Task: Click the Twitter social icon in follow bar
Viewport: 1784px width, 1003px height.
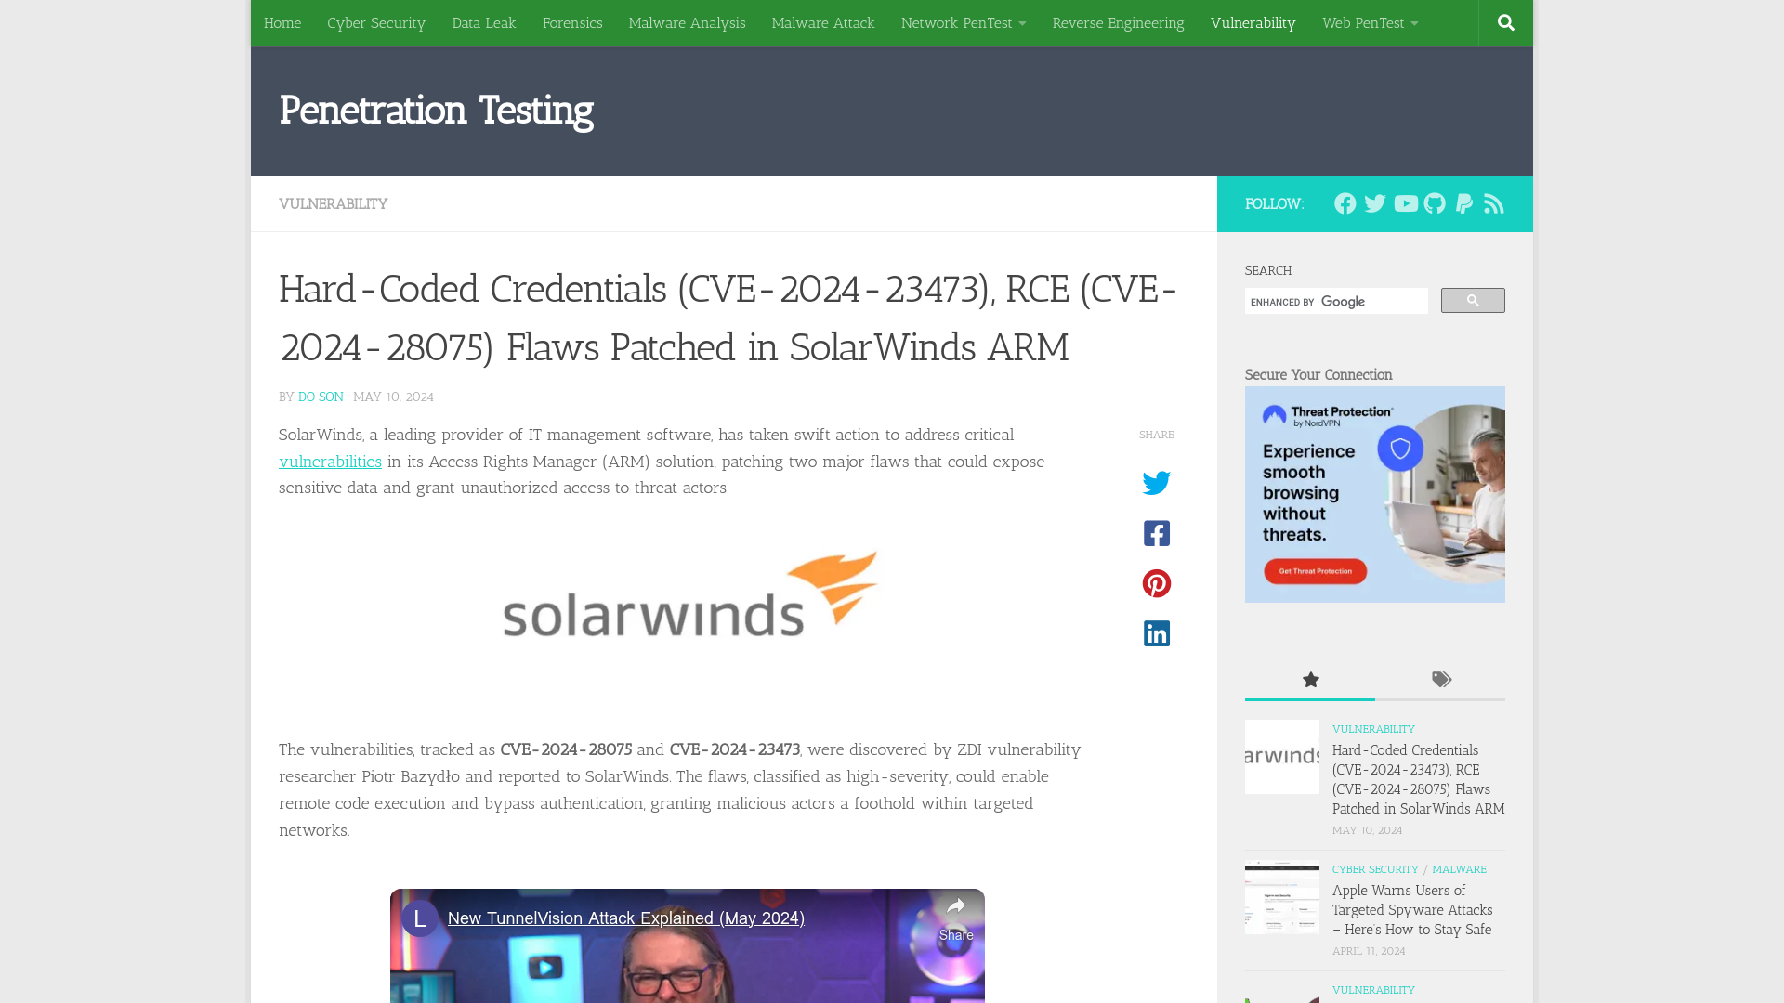Action: coord(1375,203)
